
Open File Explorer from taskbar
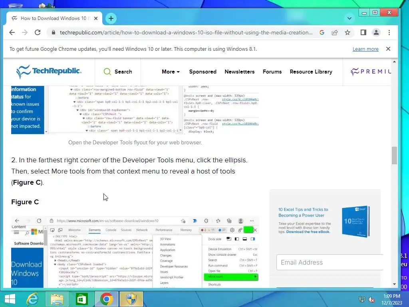click(x=57, y=299)
